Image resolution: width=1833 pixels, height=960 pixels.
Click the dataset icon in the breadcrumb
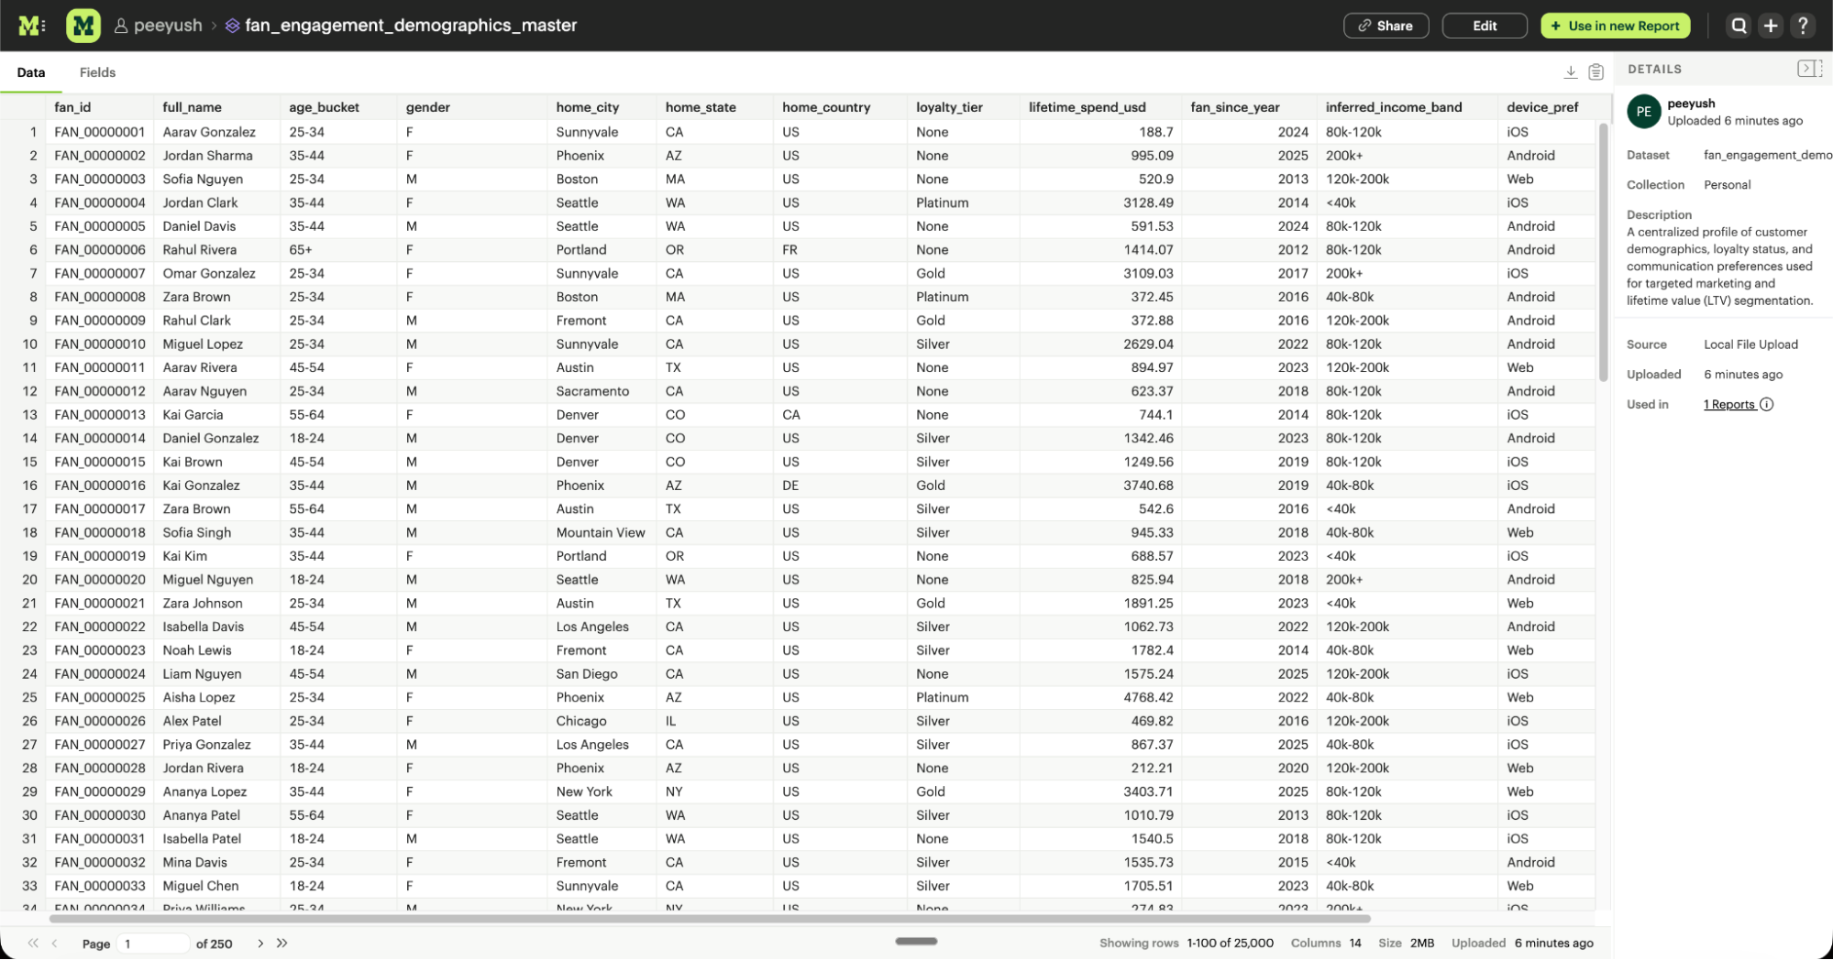pyautogui.click(x=231, y=26)
